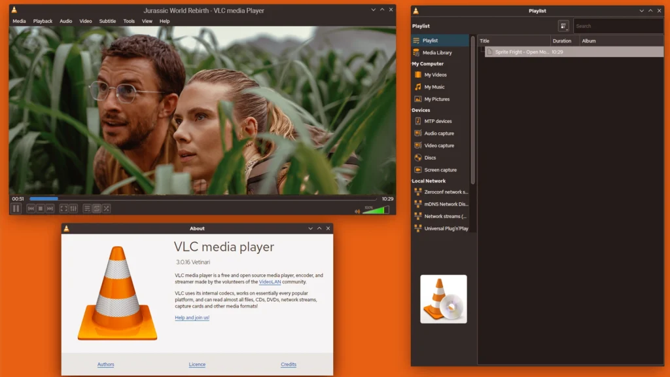Click VLC cone icon in Playlist titlebar
Viewport: 670px width, 377px height.
[x=415, y=10]
